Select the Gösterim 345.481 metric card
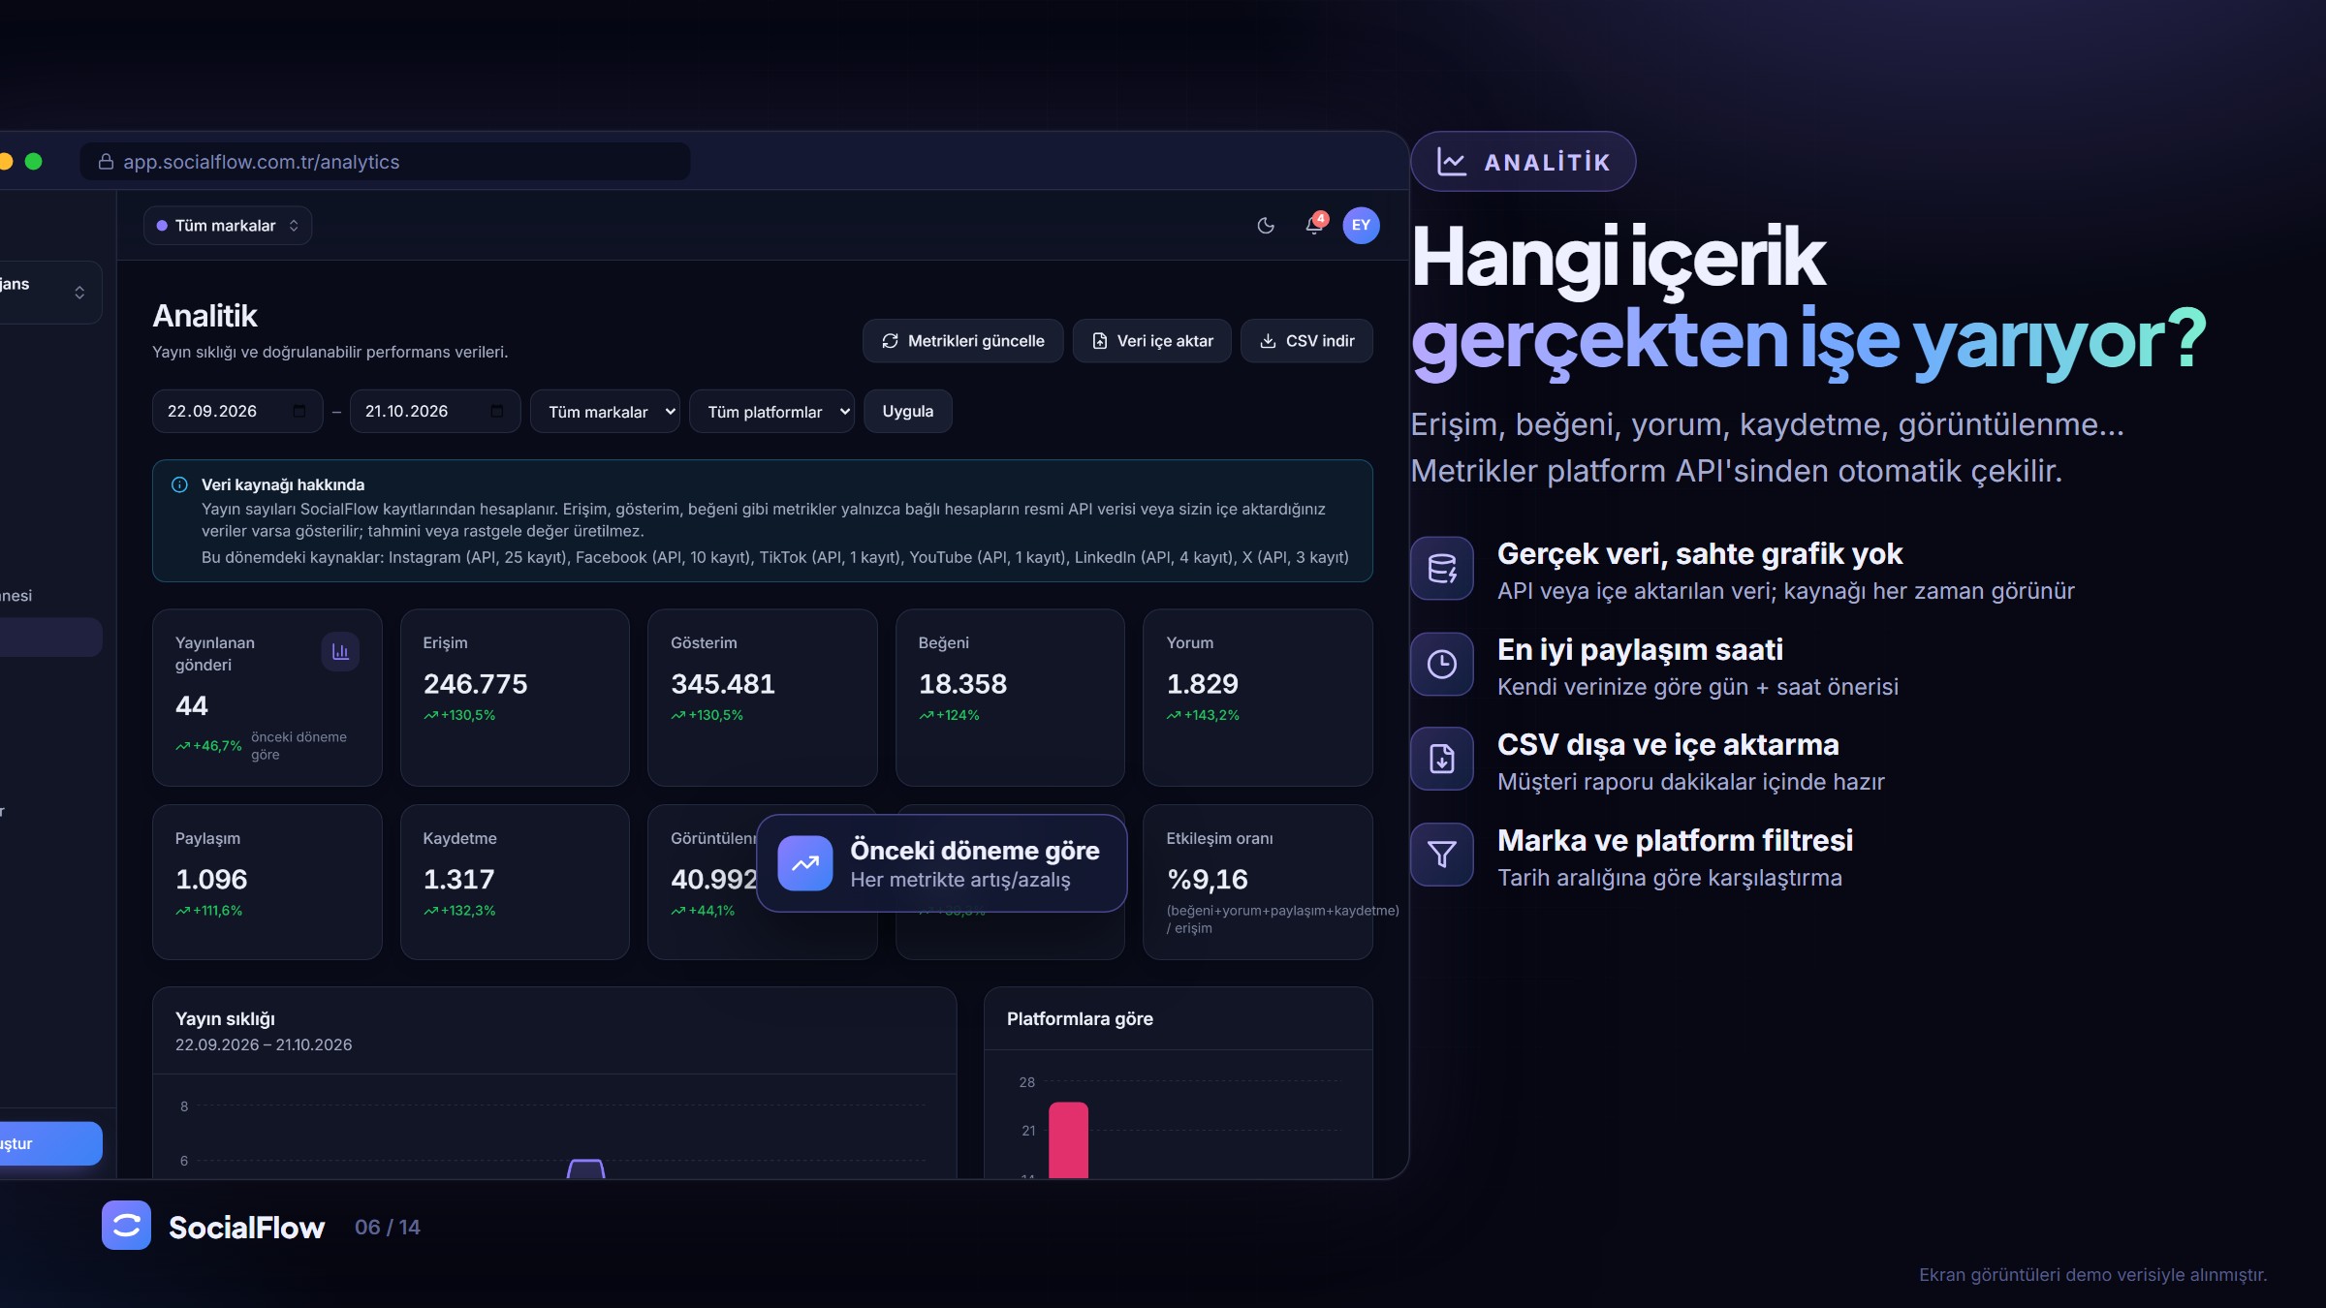 (x=763, y=698)
